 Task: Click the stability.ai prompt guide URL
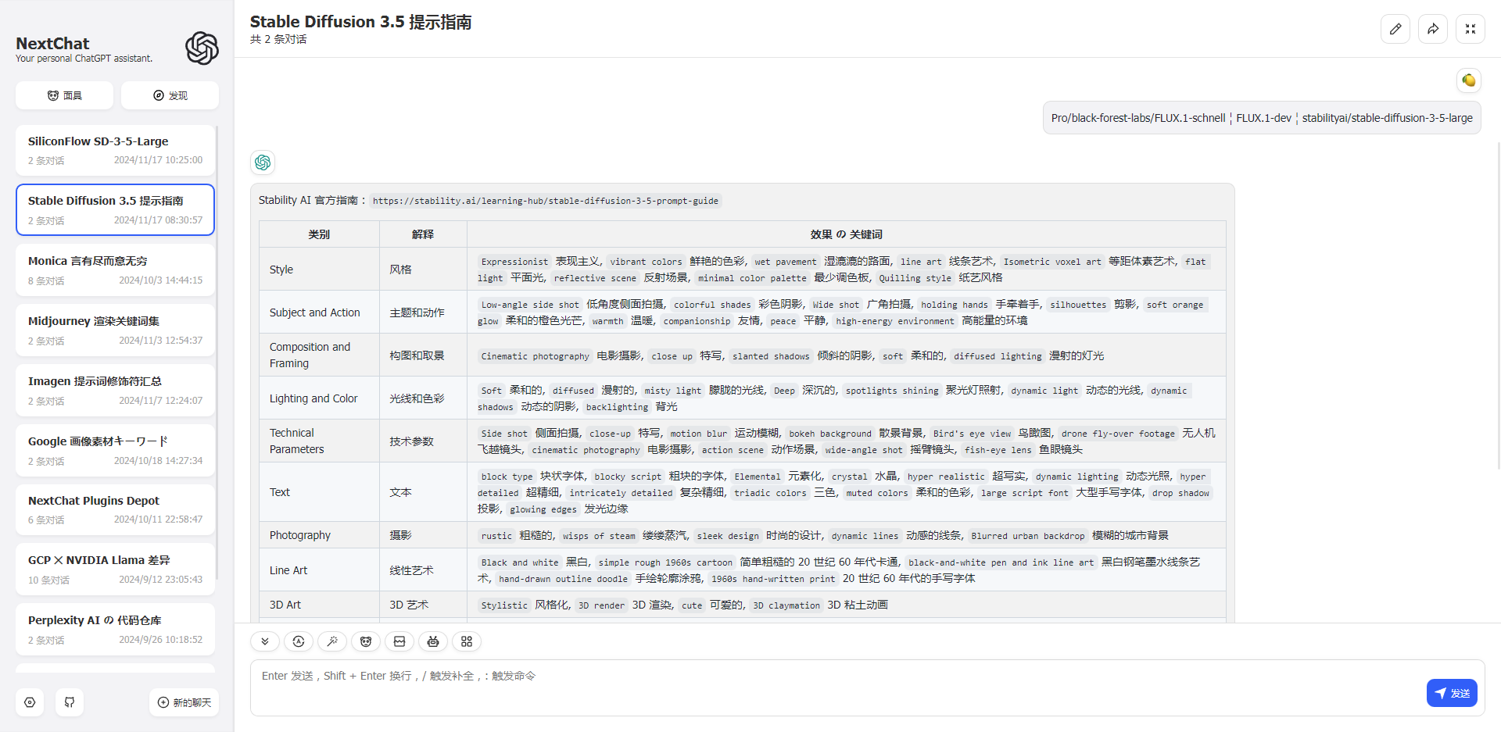545,201
